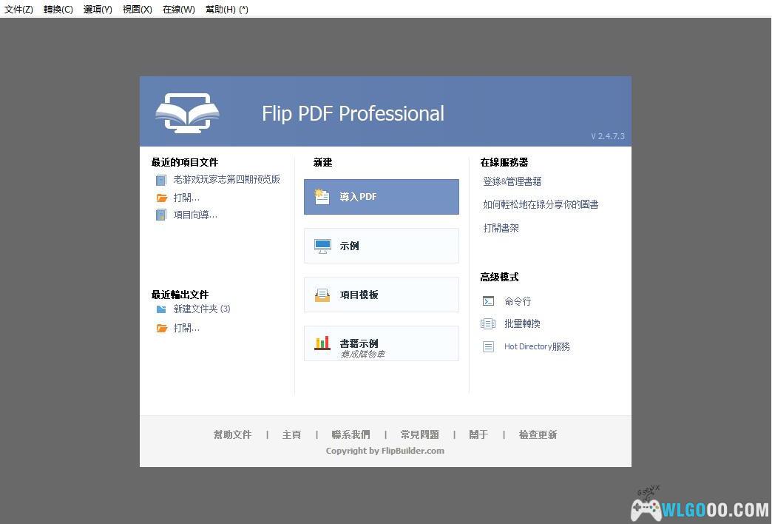The image size is (772, 524).
Task: Open the 在線(W) menu
Action: [177, 9]
